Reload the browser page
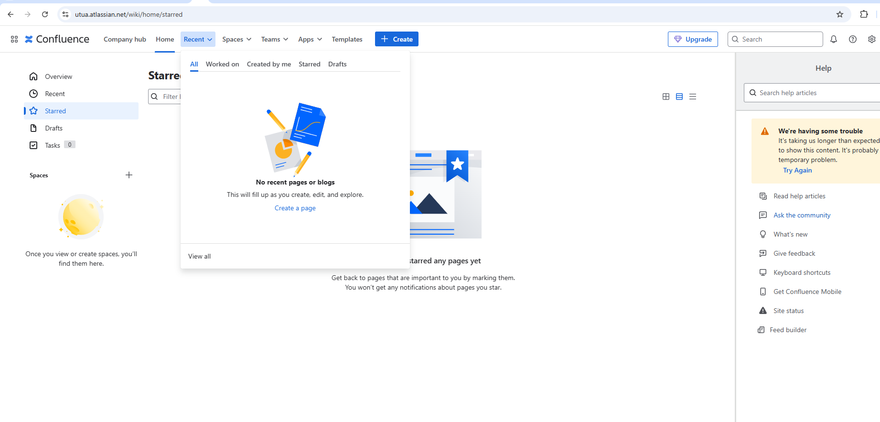 pyautogui.click(x=45, y=14)
